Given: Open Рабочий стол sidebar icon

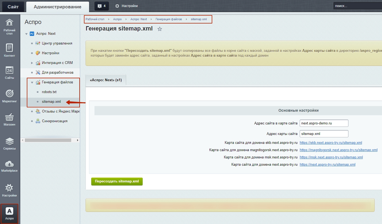Looking at the screenshot, I should [9, 26].
